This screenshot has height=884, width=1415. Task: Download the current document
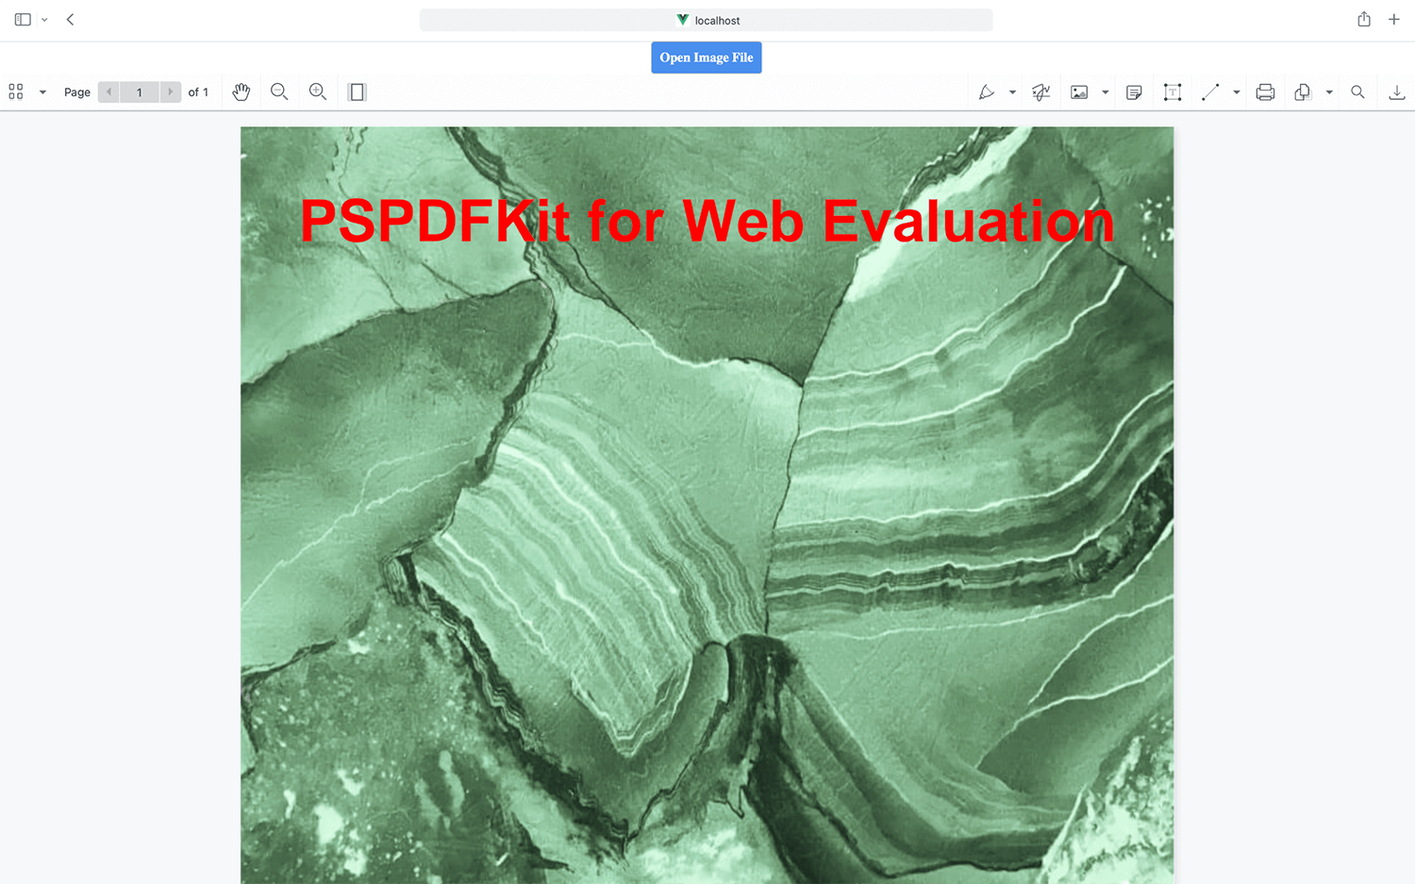click(x=1397, y=92)
